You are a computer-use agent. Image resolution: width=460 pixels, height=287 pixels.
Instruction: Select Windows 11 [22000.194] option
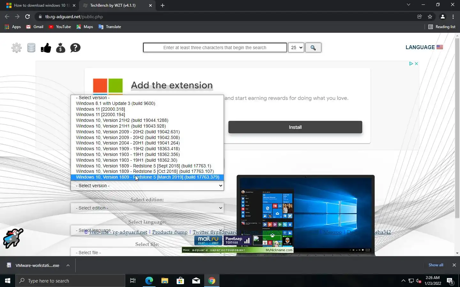click(x=147, y=114)
